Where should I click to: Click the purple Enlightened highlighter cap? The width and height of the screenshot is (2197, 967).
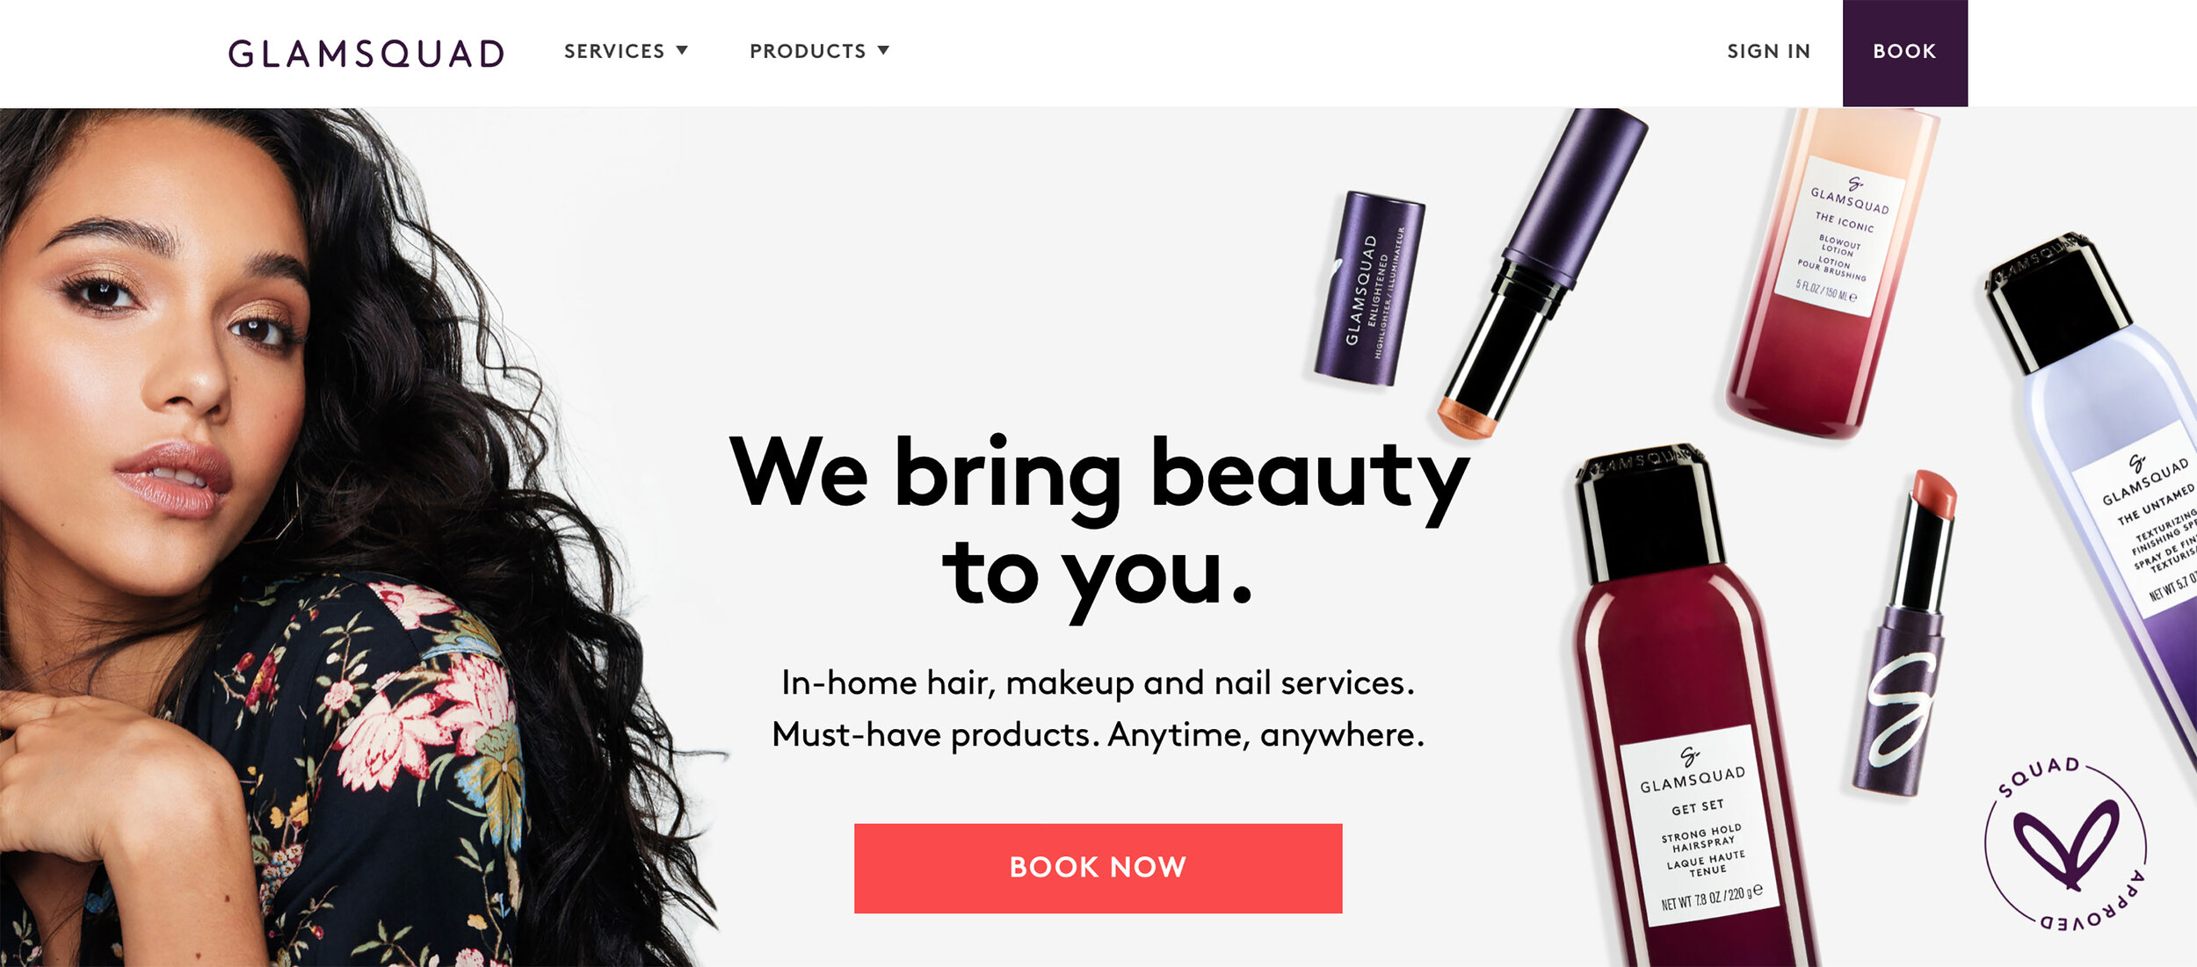coord(1369,289)
